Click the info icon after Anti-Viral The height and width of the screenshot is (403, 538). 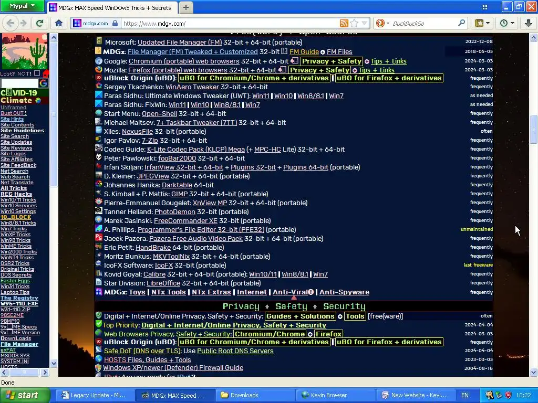(311, 292)
